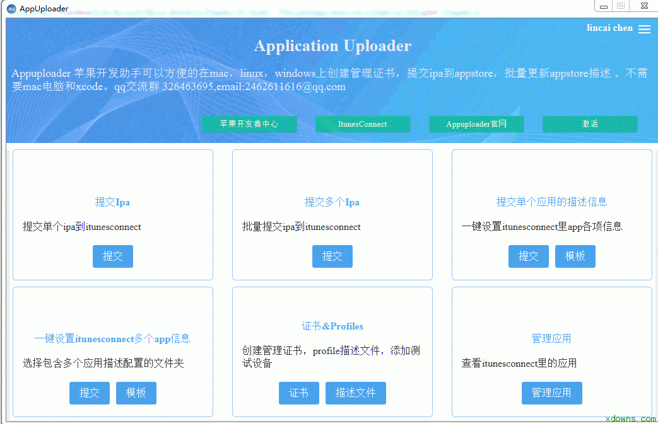Click 提交 under 提交单个ipa到itunesconnect

(113, 256)
